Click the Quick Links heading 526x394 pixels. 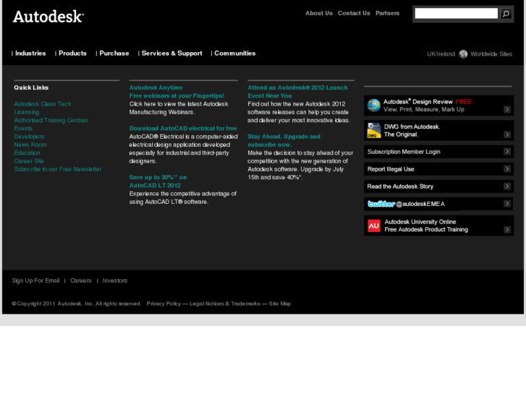[x=31, y=87]
